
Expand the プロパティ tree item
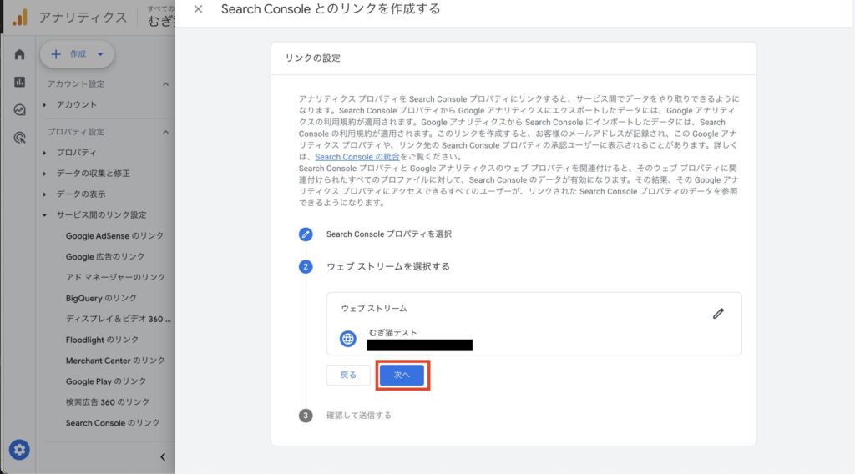(x=45, y=153)
